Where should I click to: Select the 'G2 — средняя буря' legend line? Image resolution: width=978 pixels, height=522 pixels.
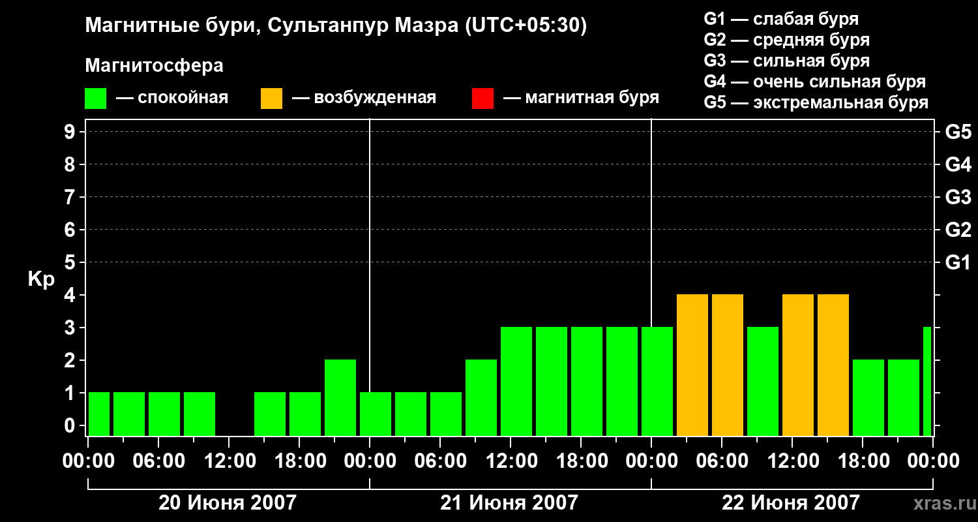pyautogui.click(x=787, y=40)
